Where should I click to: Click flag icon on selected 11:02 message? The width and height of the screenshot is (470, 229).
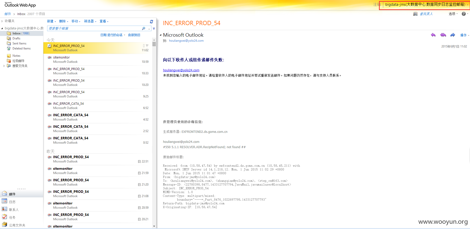[147, 46]
